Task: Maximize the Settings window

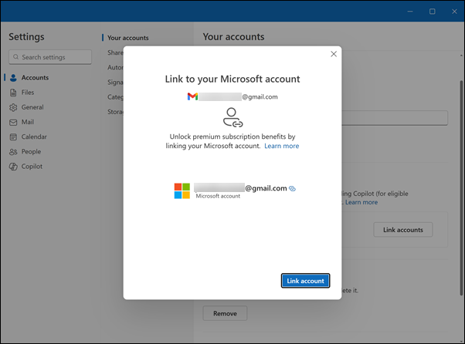Action: click(433, 12)
